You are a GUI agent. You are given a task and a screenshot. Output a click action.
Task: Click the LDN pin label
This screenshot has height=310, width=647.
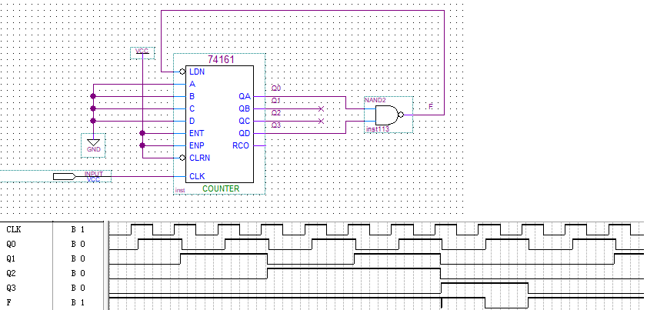click(197, 72)
